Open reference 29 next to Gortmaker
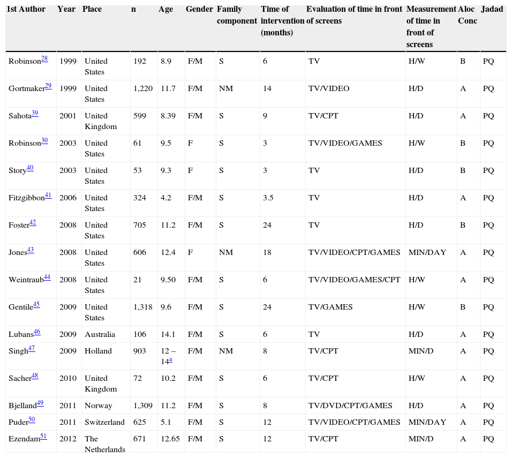The image size is (512, 458). (x=48, y=86)
